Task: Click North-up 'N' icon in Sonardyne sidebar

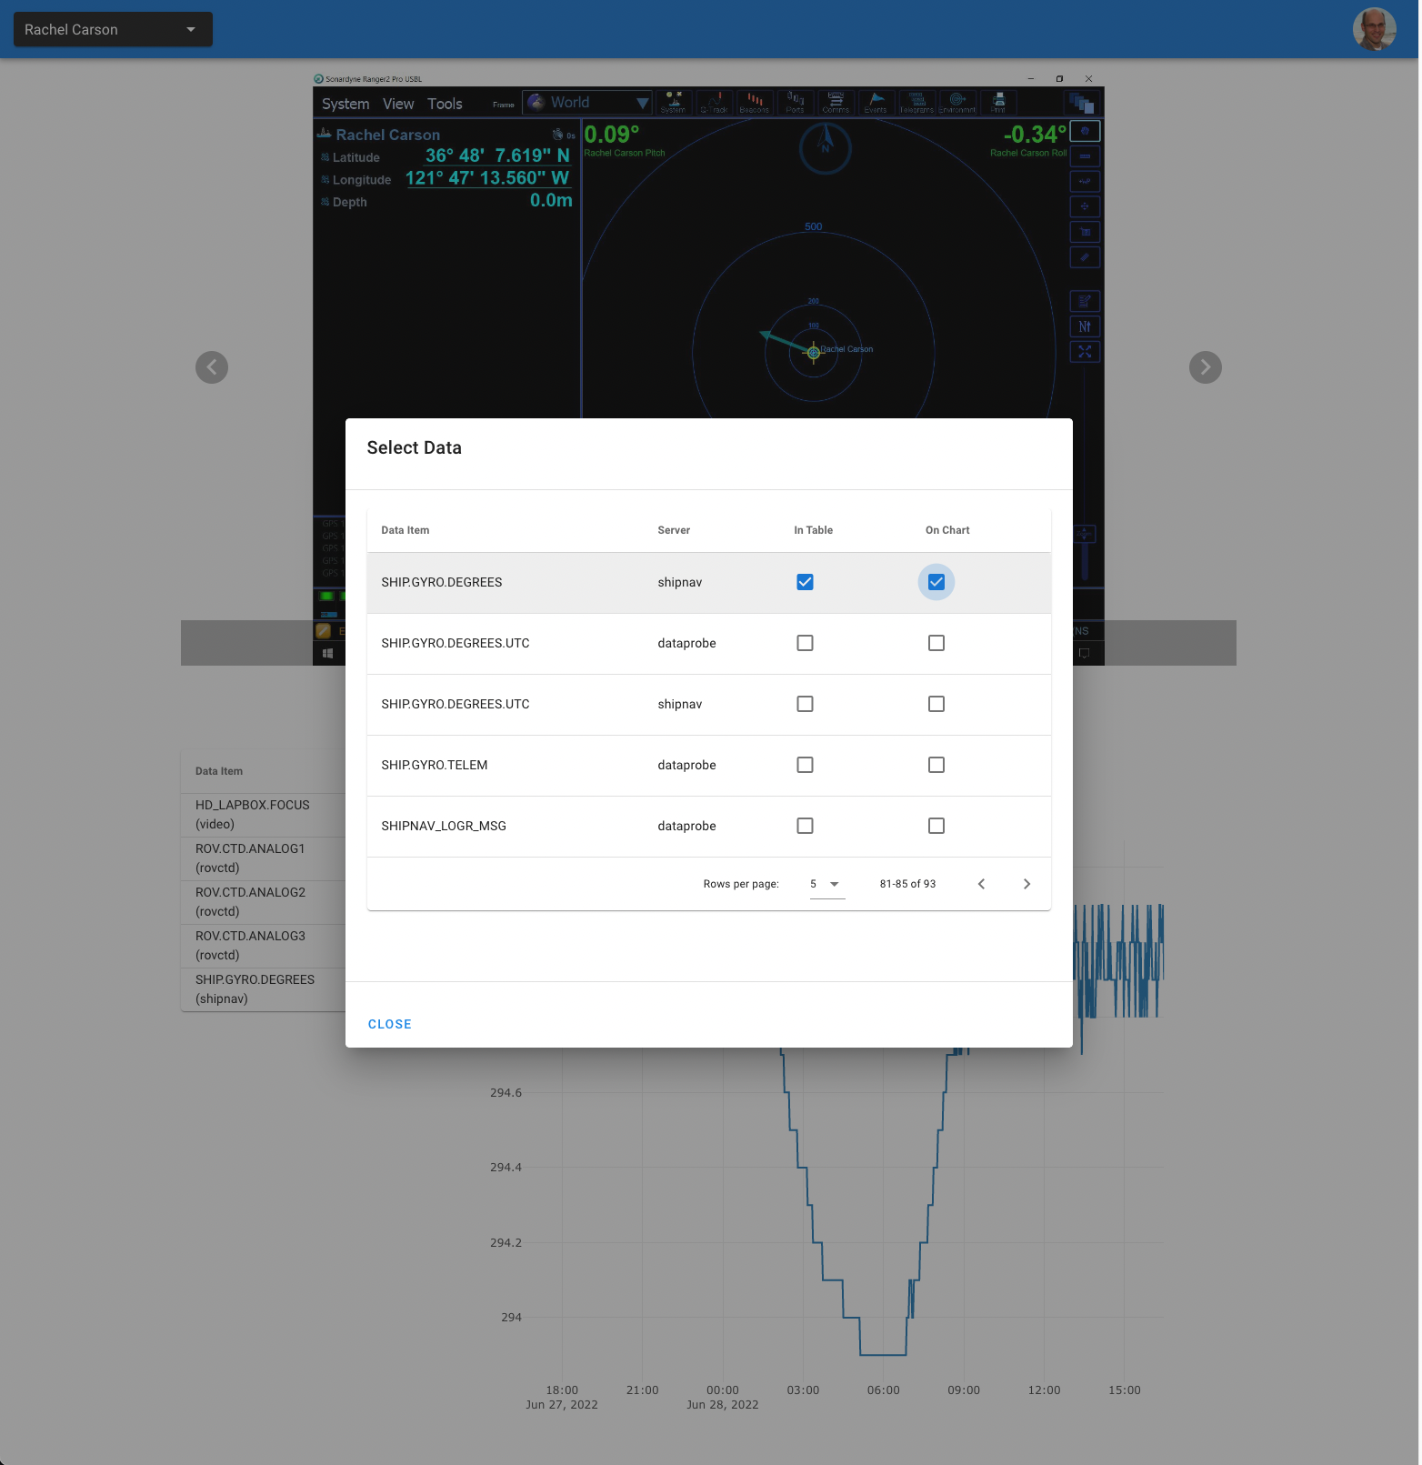Action: pyautogui.click(x=1085, y=326)
